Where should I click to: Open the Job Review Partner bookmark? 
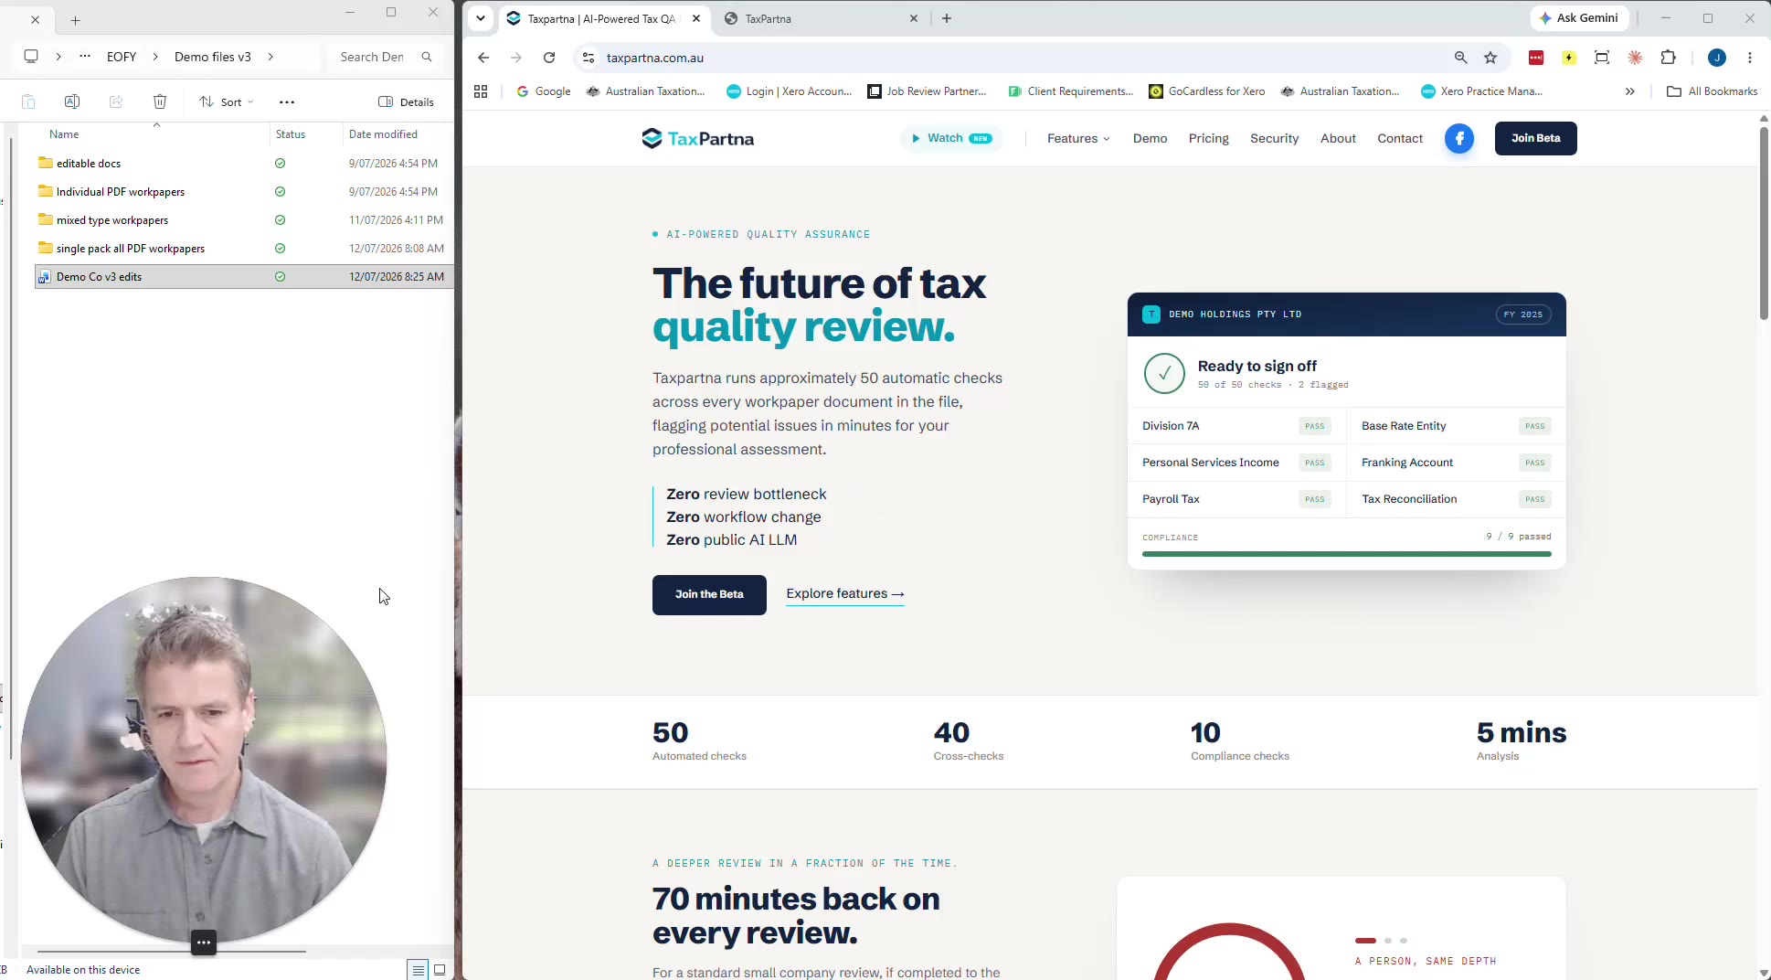pyautogui.click(x=928, y=91)
